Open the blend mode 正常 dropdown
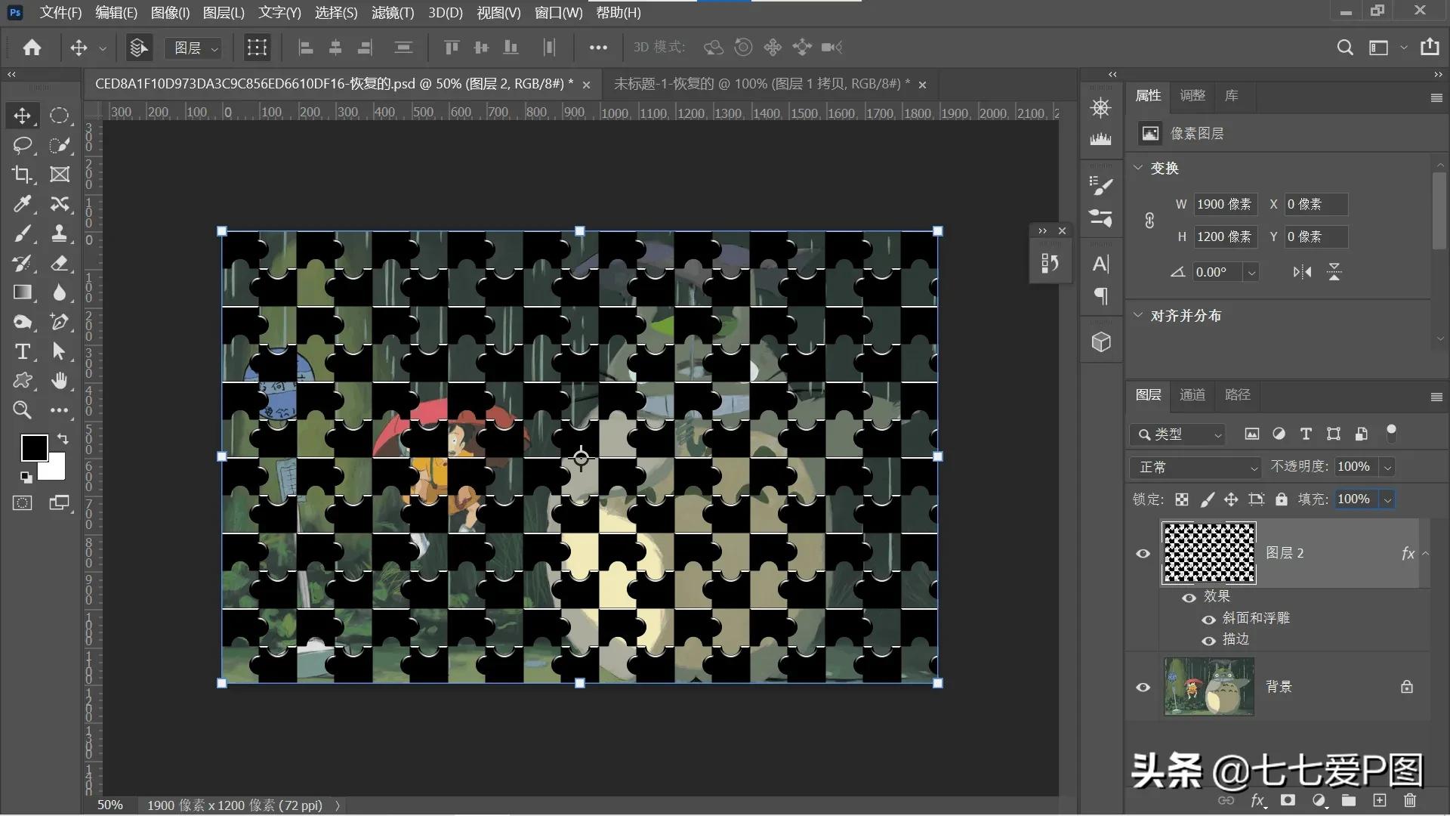This screenshot has height=816, width=1450. [1196, 468]
